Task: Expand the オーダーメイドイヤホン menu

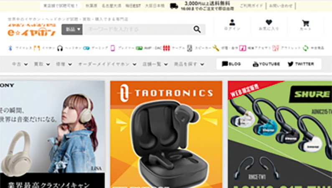Action: (107, 64)
